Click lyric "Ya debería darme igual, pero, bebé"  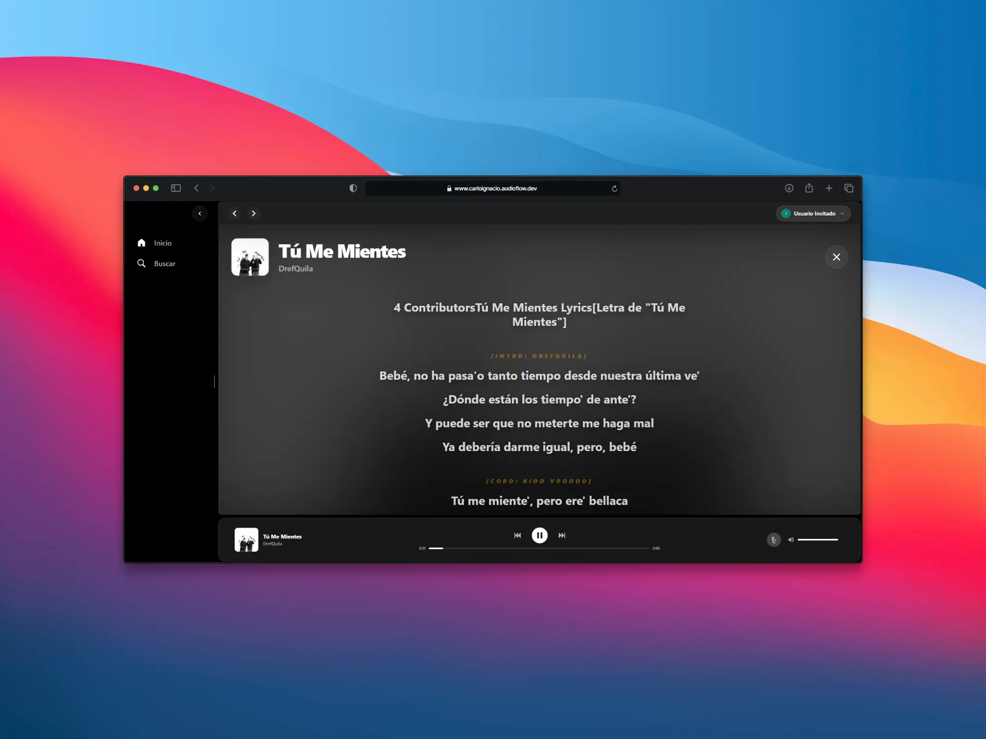539,447
